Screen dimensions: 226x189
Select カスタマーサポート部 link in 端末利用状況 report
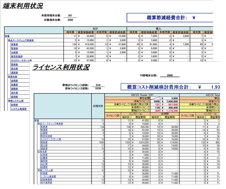21,61
